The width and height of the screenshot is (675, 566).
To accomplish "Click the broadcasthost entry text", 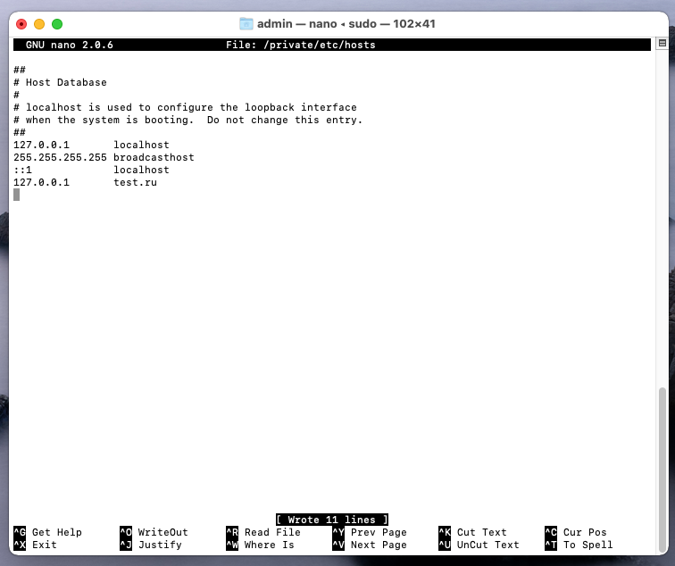I will click(x=154, y=157).
